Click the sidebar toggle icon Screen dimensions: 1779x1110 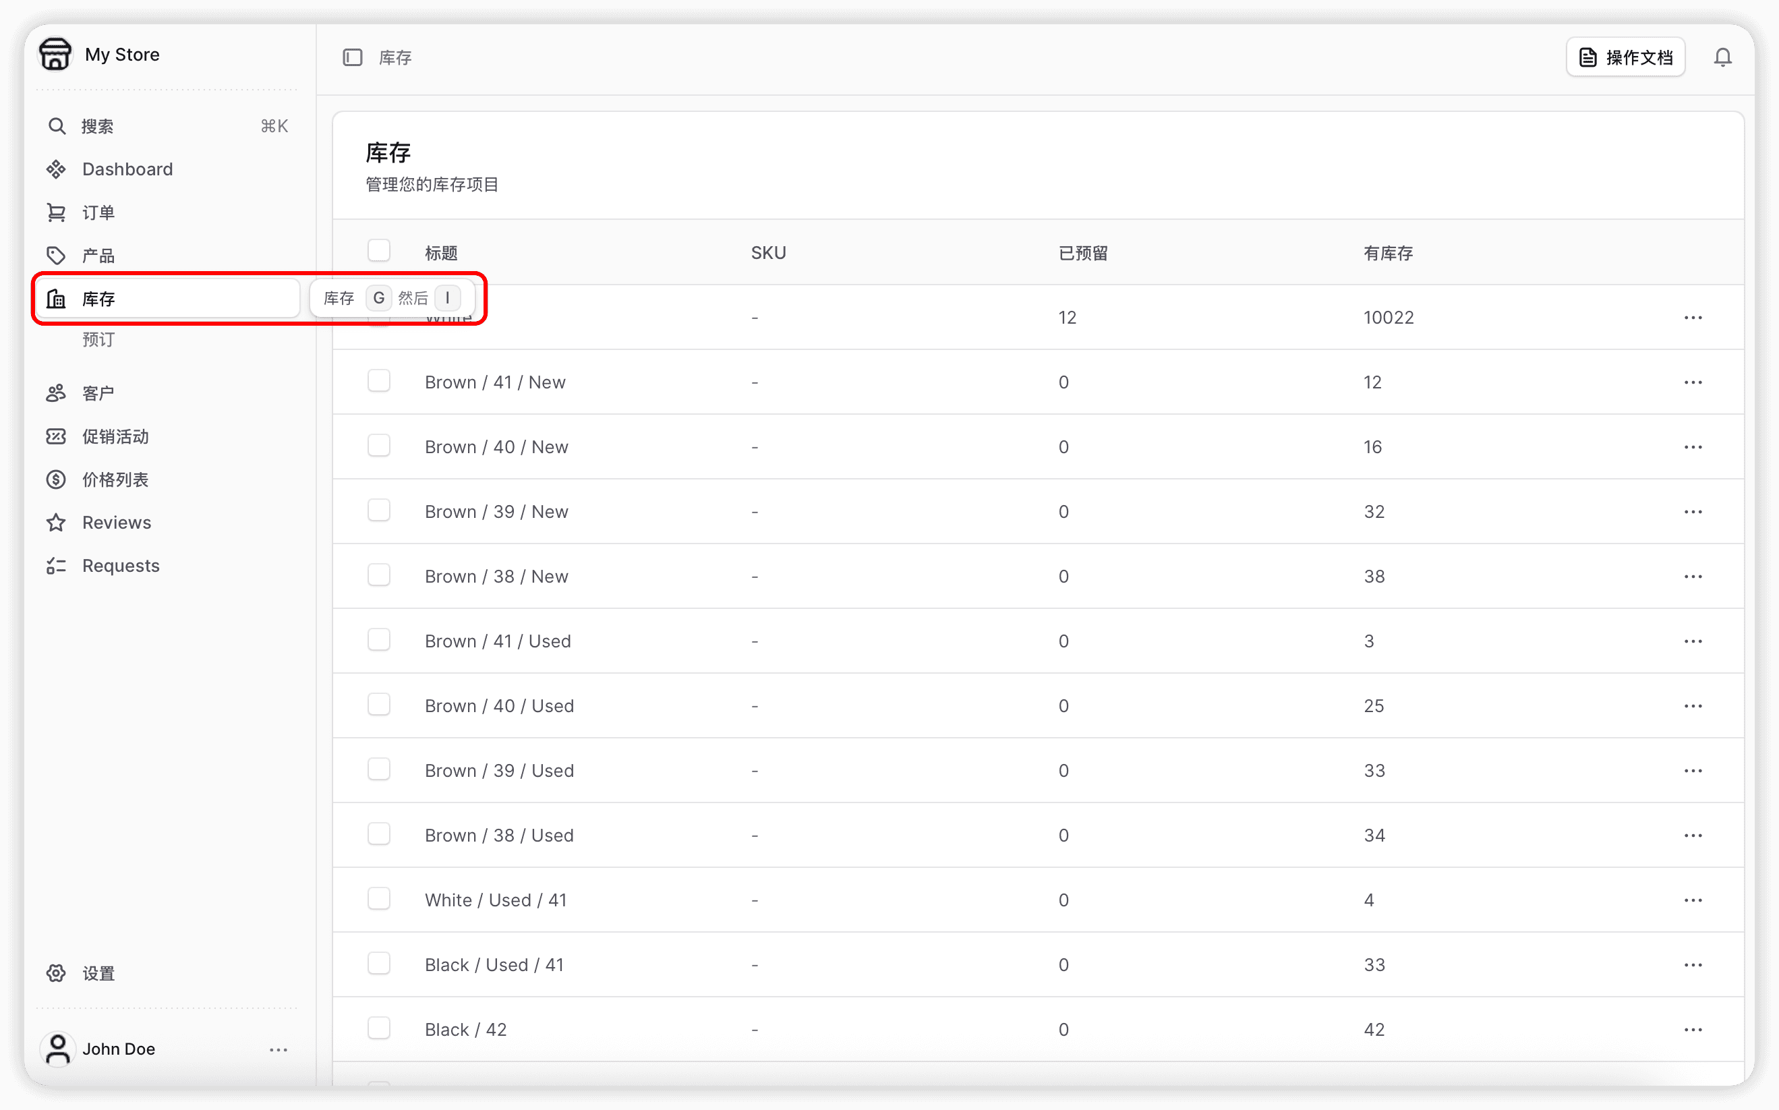point(352,57)
